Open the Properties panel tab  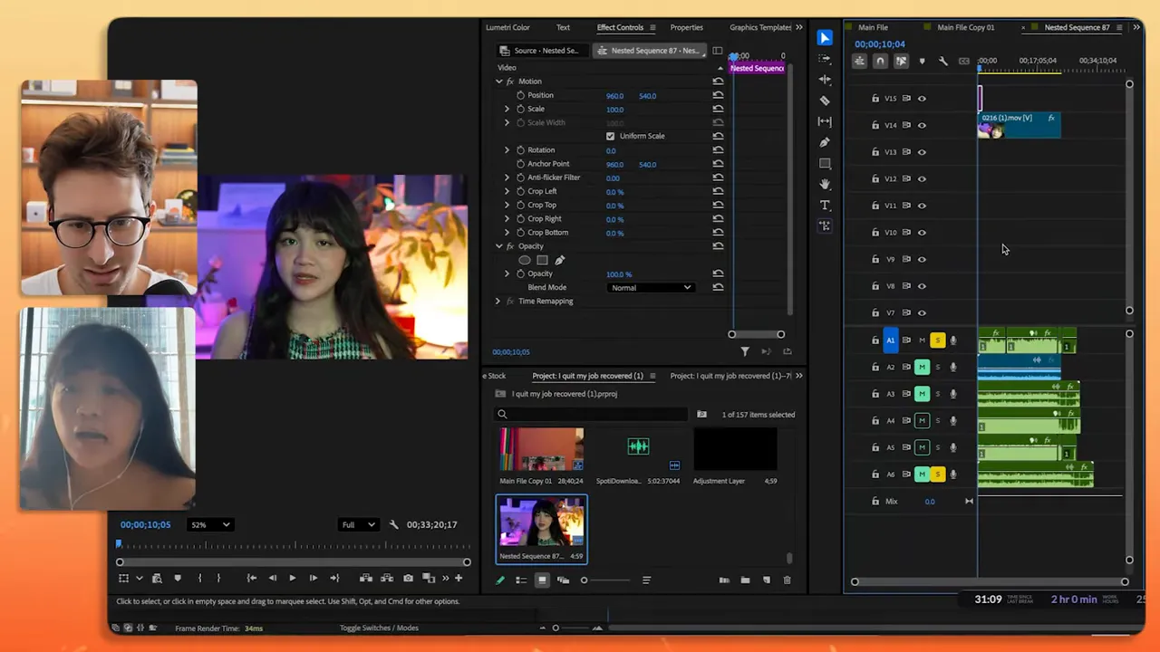[686, 27]
